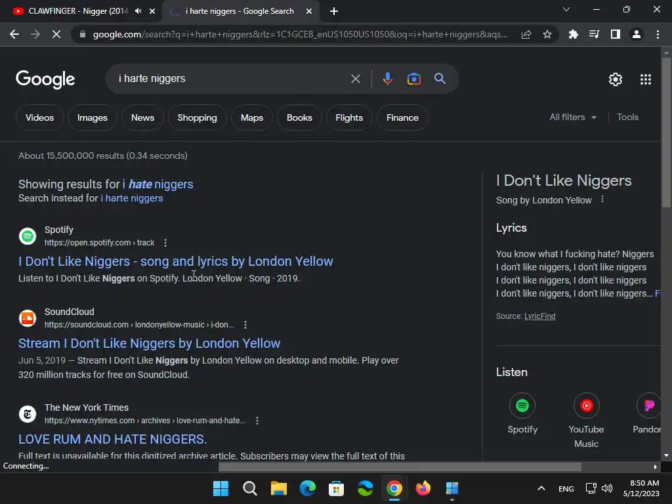Bookmark this page with the star icon
The height and width of the screenshot is (504, 672).
547,34
